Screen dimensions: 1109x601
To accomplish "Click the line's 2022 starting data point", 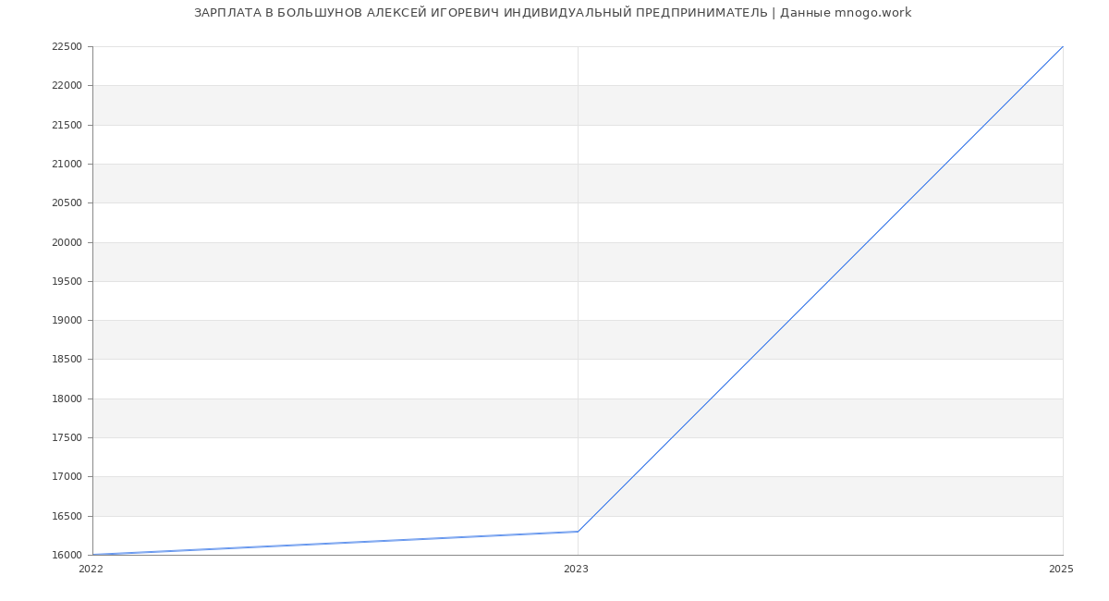I will 92,555.
